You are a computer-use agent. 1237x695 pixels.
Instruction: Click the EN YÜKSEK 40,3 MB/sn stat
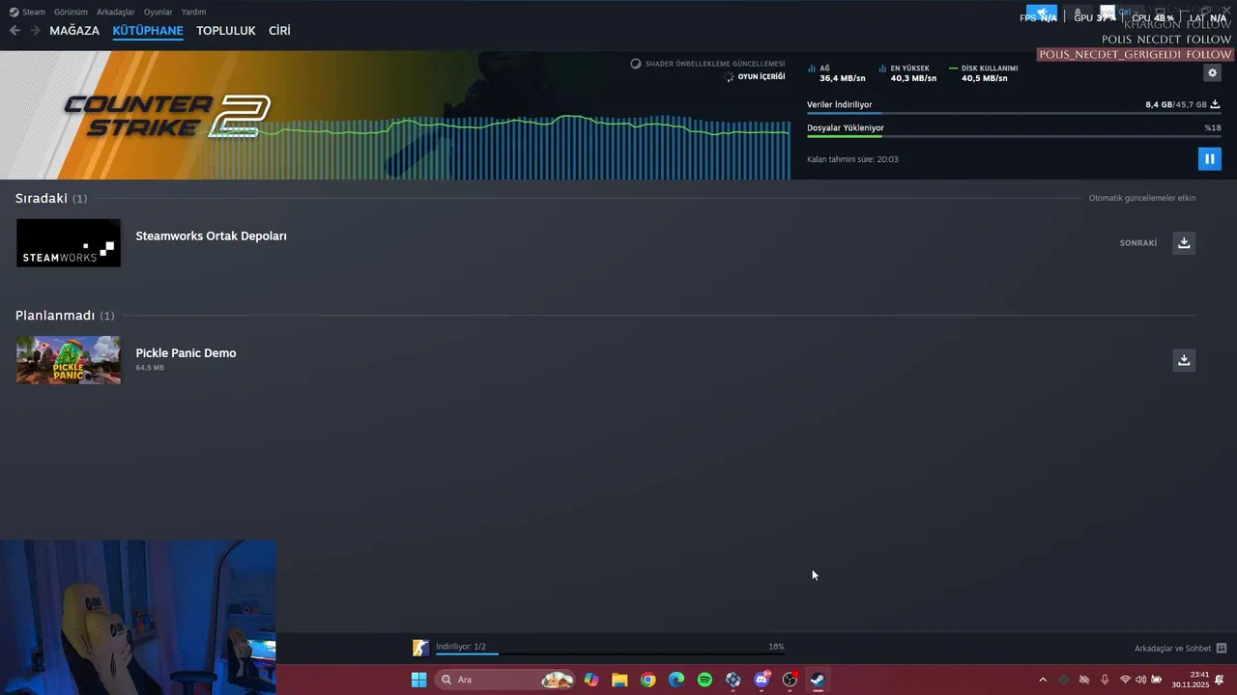(907, 73)
